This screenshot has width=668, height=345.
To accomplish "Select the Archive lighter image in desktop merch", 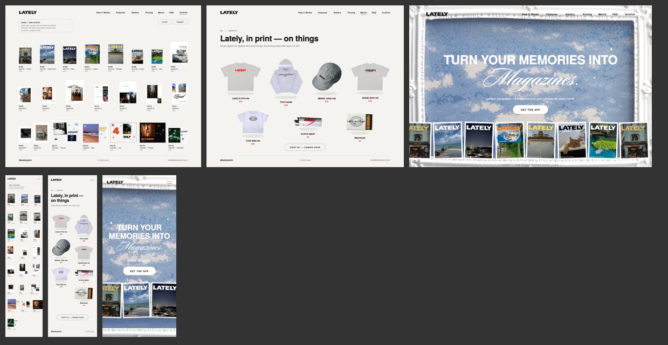I will click(x=308, y=122).
